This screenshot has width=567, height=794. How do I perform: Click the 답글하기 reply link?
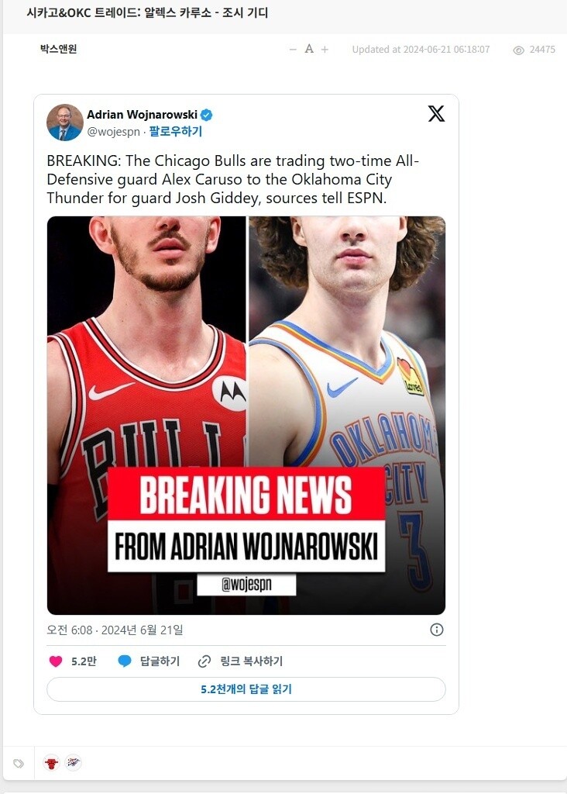pyautogui.click(x=160, y=661)
